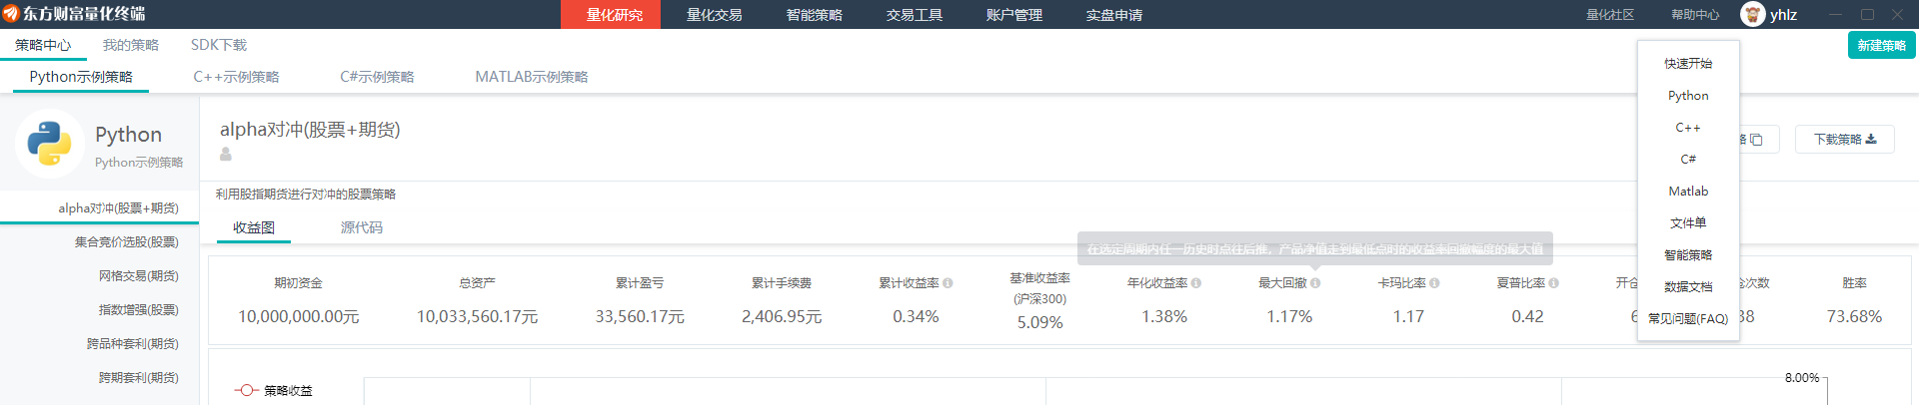Show info for 年化收益率
Screen dimensions: 1919x405
[x=1196, y=283]
